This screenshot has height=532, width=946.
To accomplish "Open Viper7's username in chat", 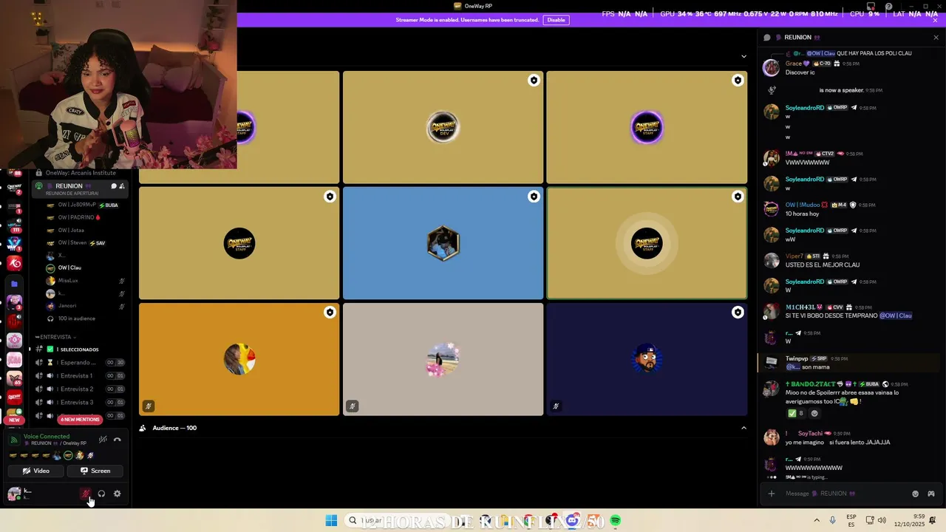I will (794, 256).
